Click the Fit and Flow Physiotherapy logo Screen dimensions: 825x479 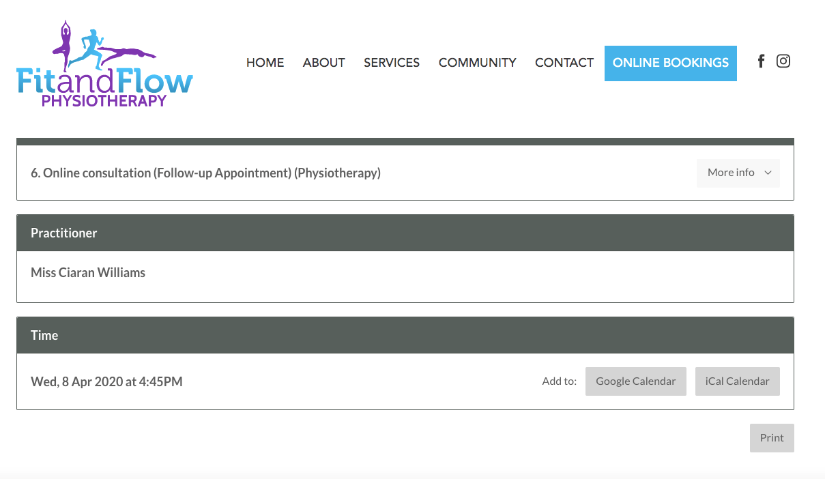click(x=104, y=61)
